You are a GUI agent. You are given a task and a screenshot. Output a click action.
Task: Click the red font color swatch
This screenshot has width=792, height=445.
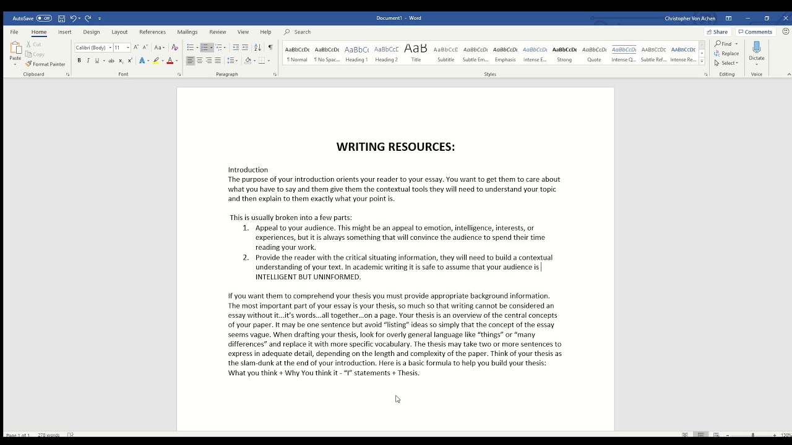point(170,61)
